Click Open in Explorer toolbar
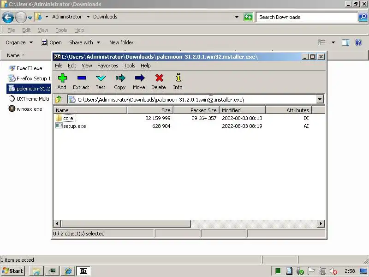Image resolution: width=369 pixels, height=277 pixels. coord(51,42)
